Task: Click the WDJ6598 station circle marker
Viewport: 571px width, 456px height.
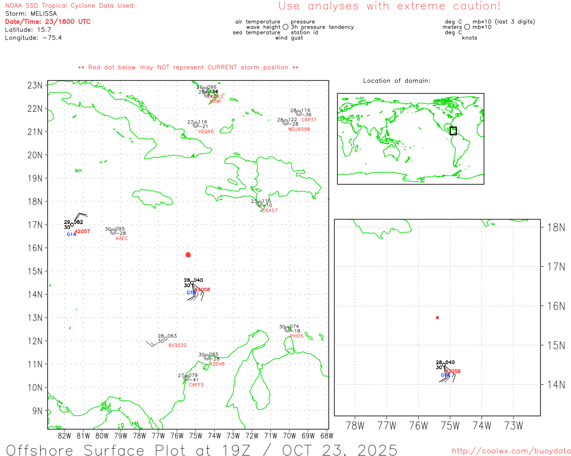Action: [285, 122]
